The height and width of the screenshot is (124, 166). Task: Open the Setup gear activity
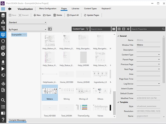(x=3, y=54)
